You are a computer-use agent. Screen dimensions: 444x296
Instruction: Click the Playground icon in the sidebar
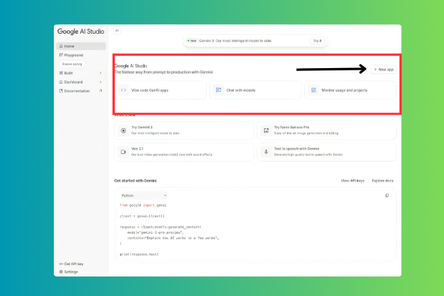pos(61,55)
